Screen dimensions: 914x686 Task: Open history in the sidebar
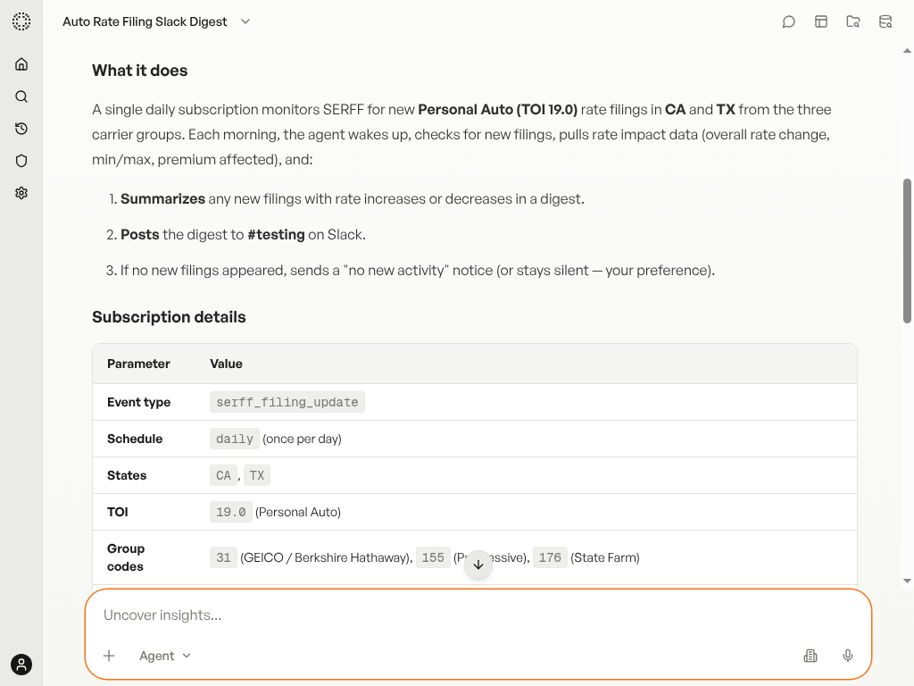point(21,129)
